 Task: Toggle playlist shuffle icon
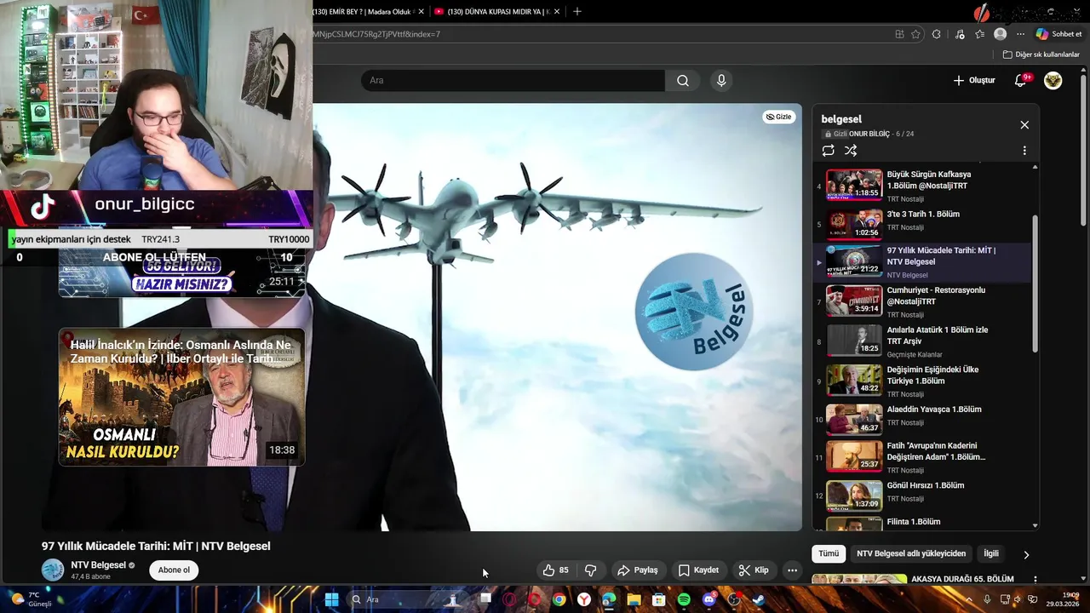coord(851,151)
